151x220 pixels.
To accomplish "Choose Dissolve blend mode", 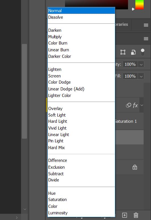I will coord(81,17).
